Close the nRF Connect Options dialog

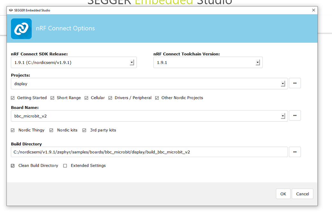(x=313, y=10)
